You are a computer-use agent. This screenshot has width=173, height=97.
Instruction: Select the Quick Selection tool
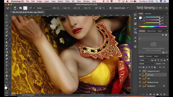tap(6, 26)
